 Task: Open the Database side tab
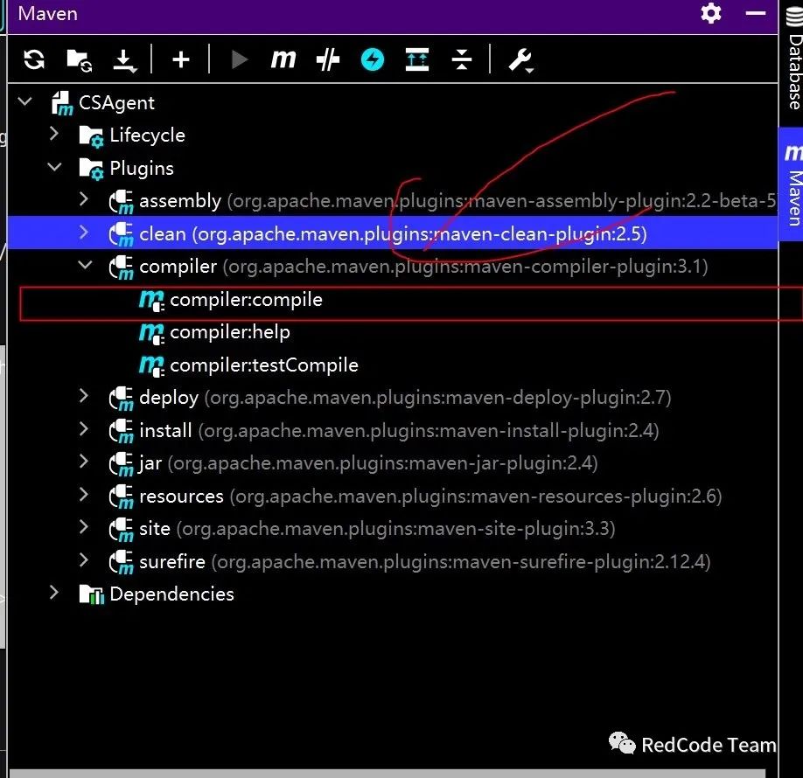pos(793,58)
